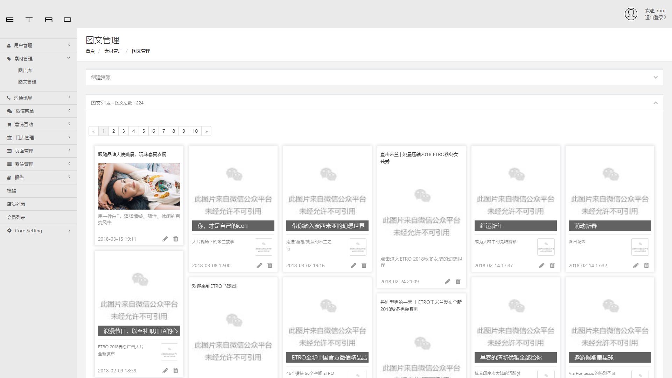Click trash icon on 2018-02-09 18:39 card

176,371
